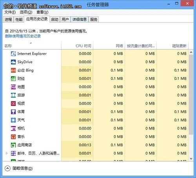Open the 详细信息 tab
The width and height of the screenshot is (196, 178).
coord(80,20)
